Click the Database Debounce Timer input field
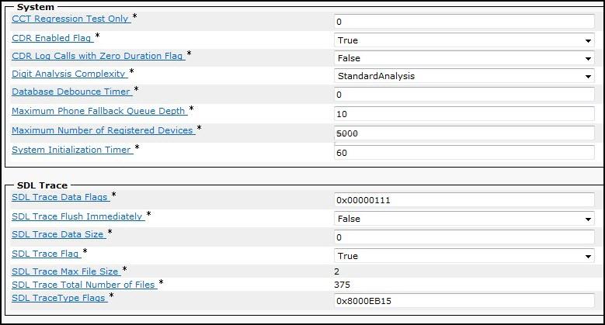605x325 pixels. pos(464,95)
